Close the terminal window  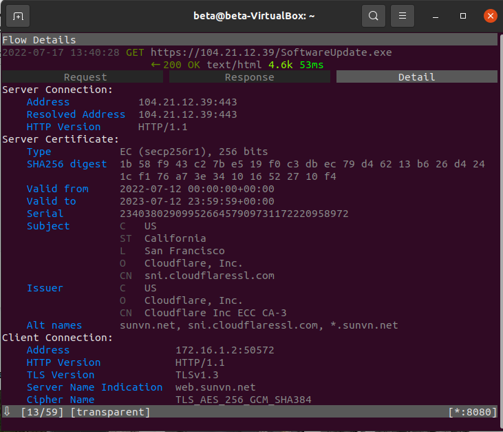point(490,16)
